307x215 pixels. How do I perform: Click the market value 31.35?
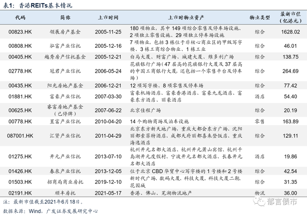point(290,182)
